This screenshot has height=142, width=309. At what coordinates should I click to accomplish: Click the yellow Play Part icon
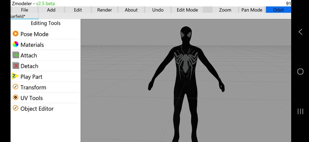15,76
